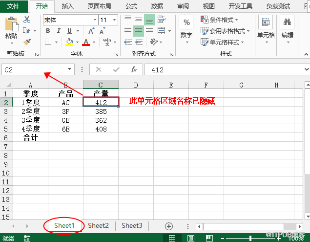Toggle wrap text button
The width and height of the screenshot is (310, 242).
click(162, 20)
